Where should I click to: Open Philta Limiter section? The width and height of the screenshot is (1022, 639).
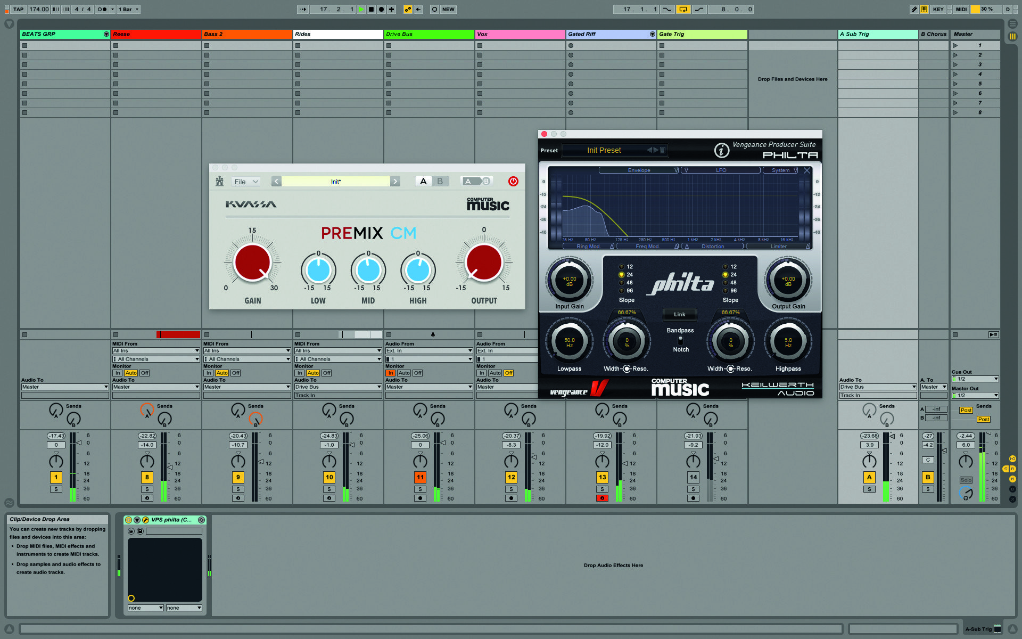coord(778,246)
